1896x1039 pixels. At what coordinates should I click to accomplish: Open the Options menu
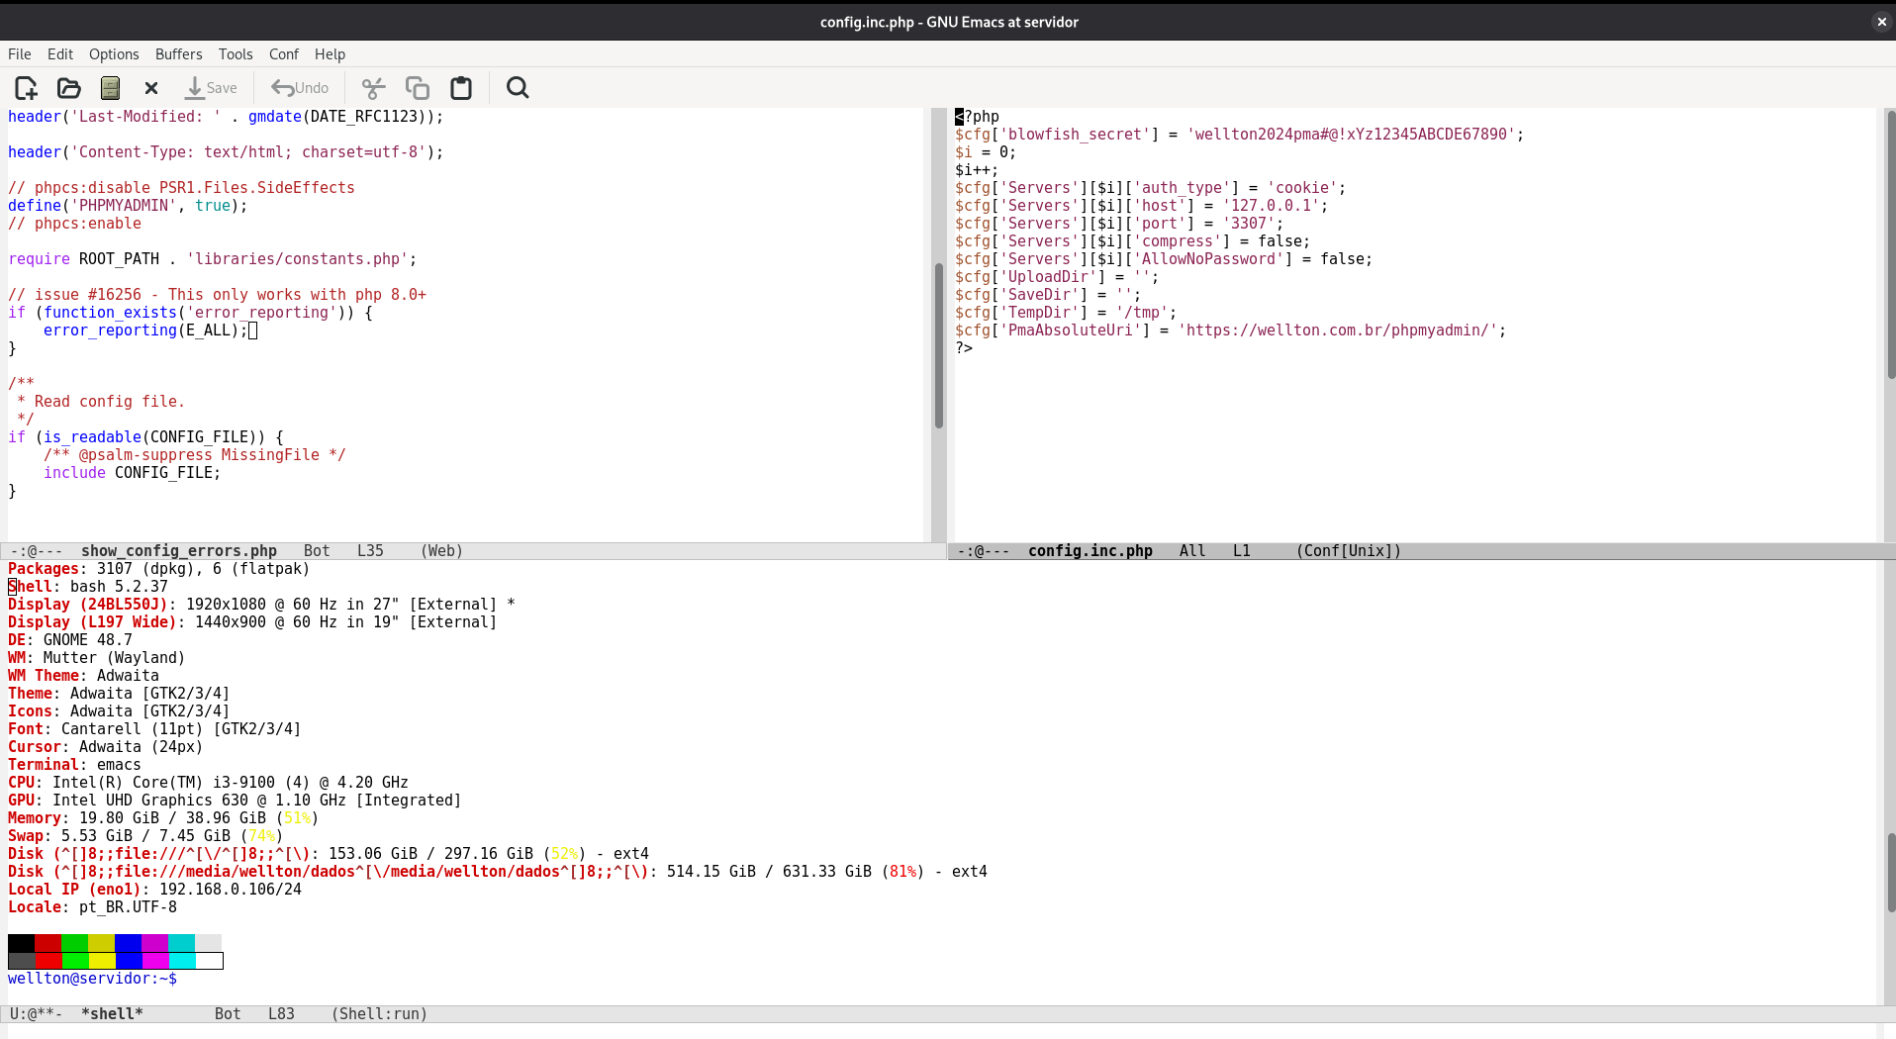coord(114,54)
